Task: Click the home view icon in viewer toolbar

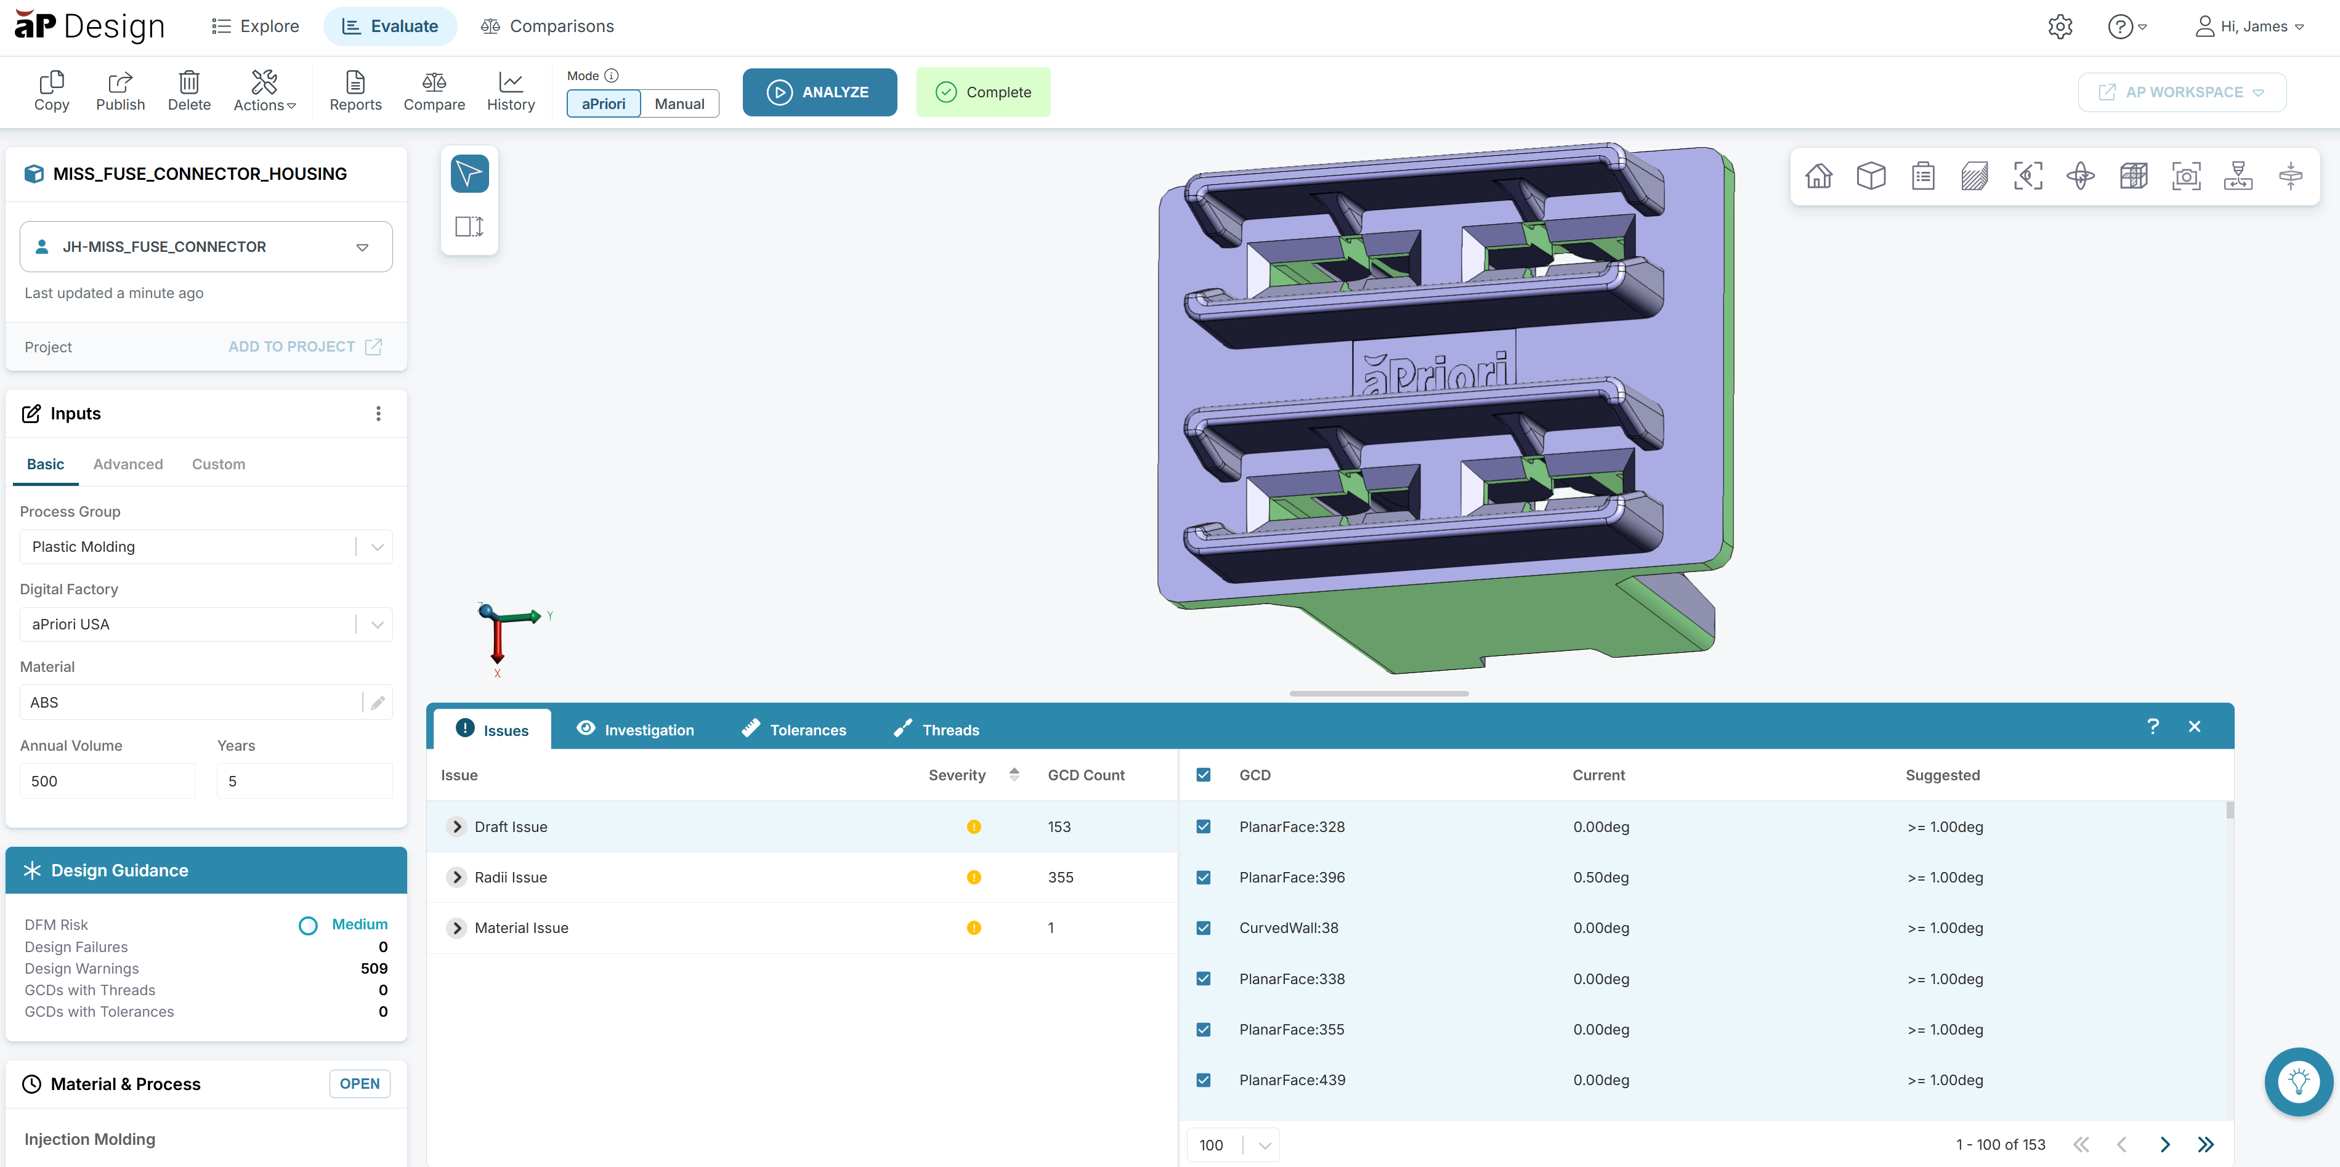Action: (1818, 176)
